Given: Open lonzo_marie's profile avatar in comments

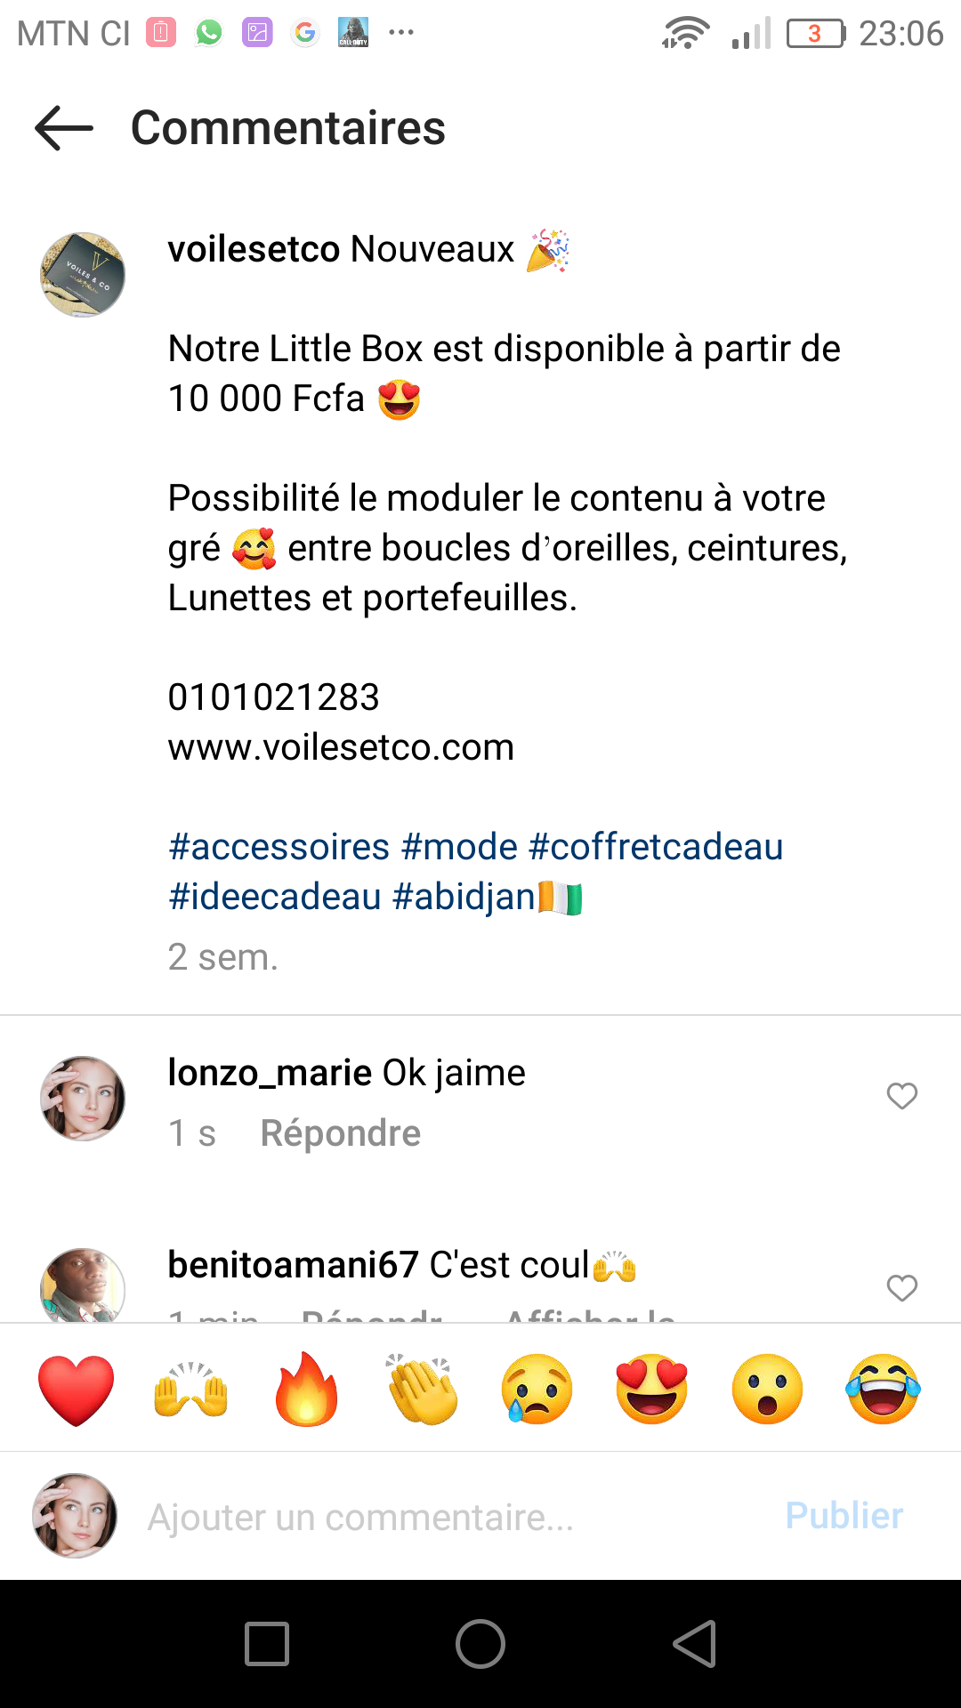Looking at the screenshot, I should tap(83, 1099).
